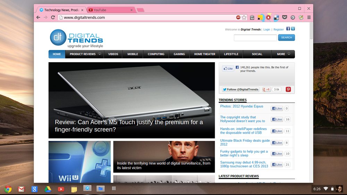Open Google Drive from the shelf
The width and height of the screenshot is (347, 195).
48,189
